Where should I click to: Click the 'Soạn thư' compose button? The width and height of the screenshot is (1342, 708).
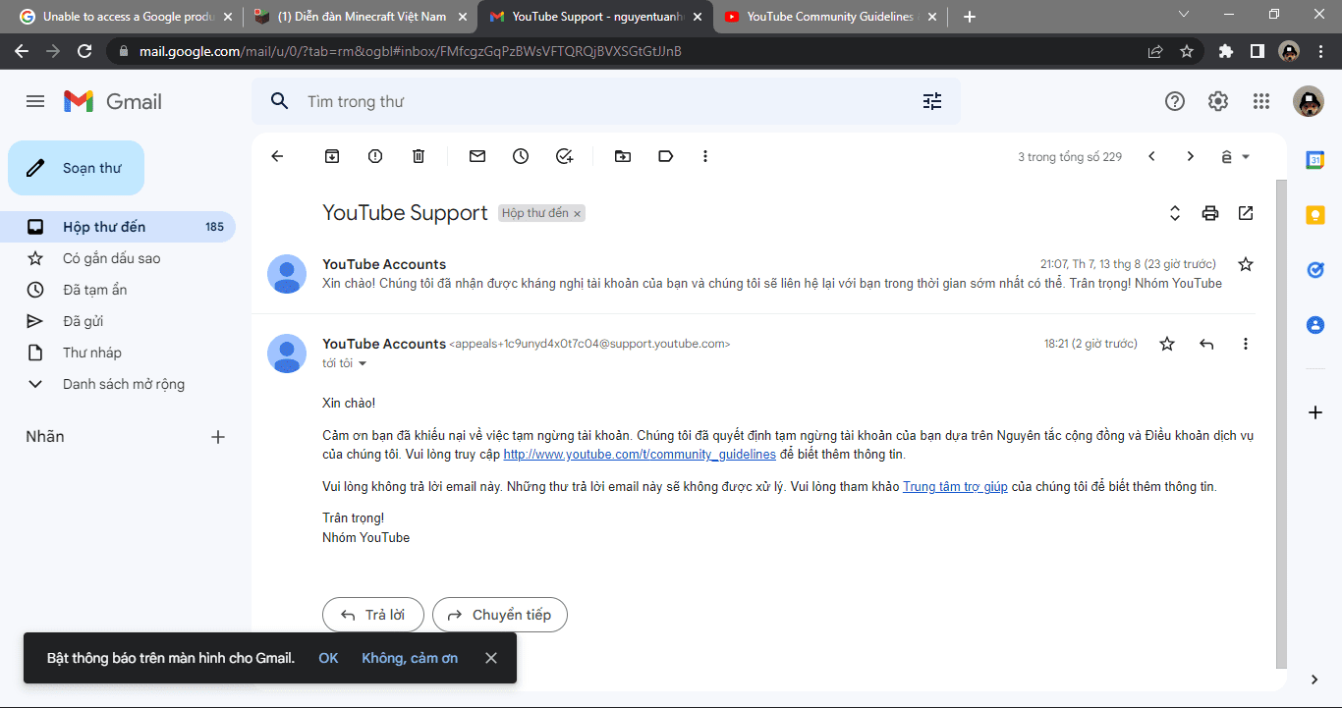[x=76, y=168]
